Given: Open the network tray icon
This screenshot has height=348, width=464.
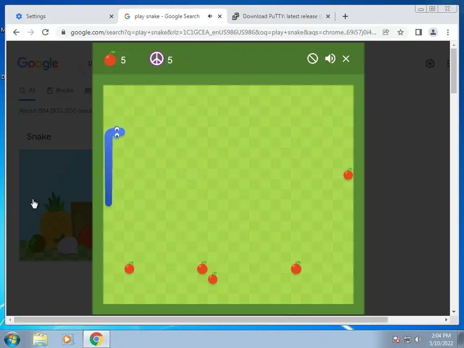Looking at the screenshot, I should 407,339.
